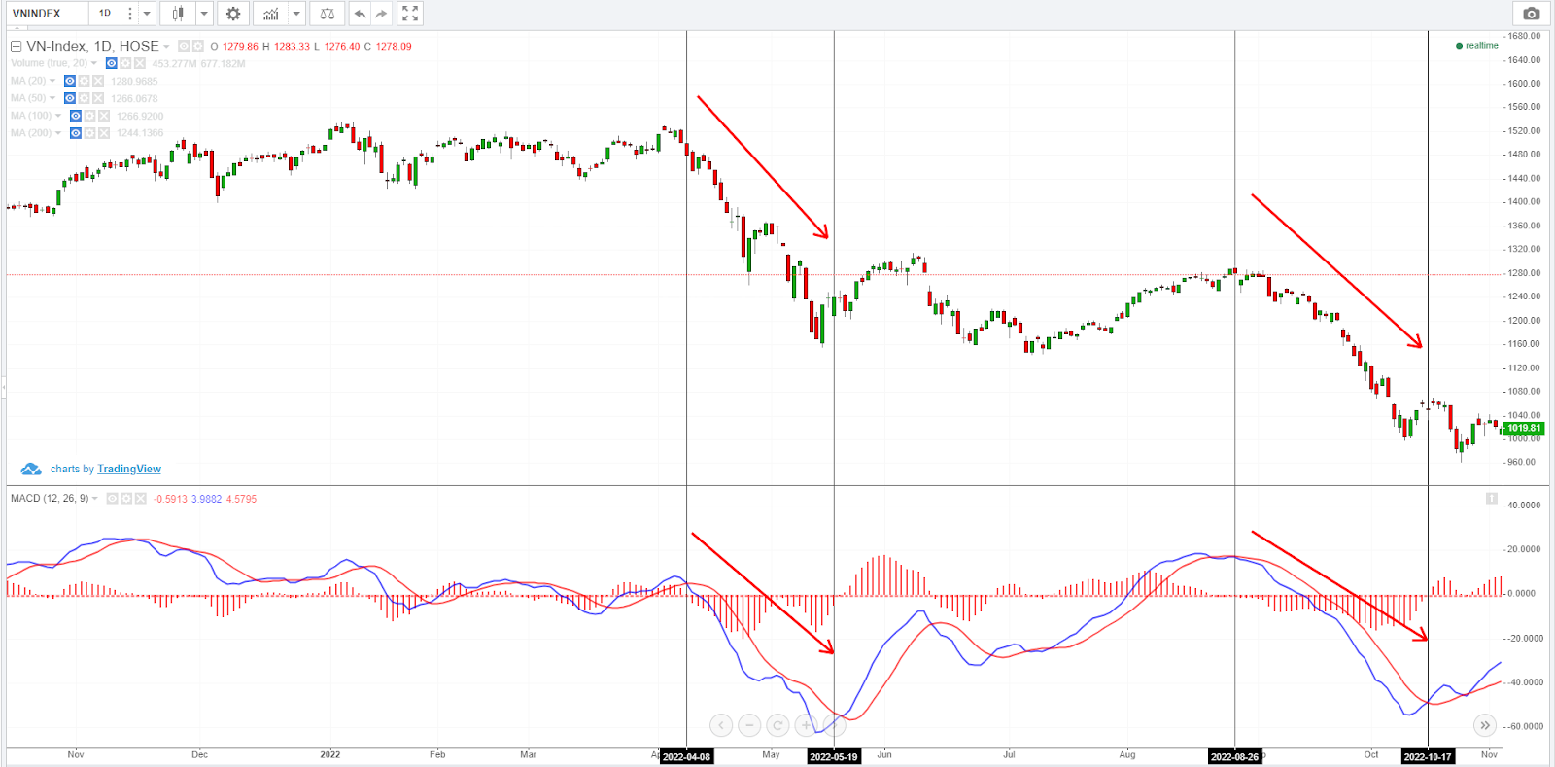Open chart settings gear icon
Viewport: 1555px width, 767px height.
tap(233, 14)
